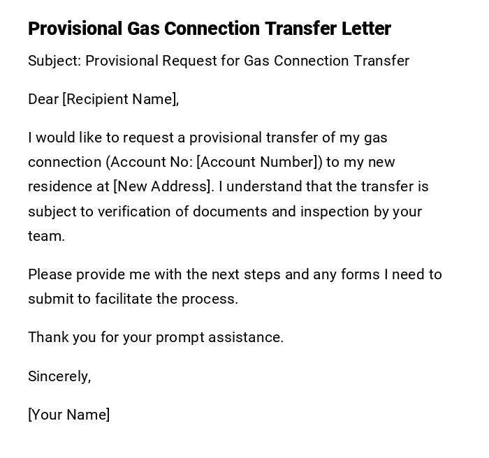Click the 'Provisional Gas Connection Transfer Letter' heading
The image size is (489, 458).
tap(209, 29)
